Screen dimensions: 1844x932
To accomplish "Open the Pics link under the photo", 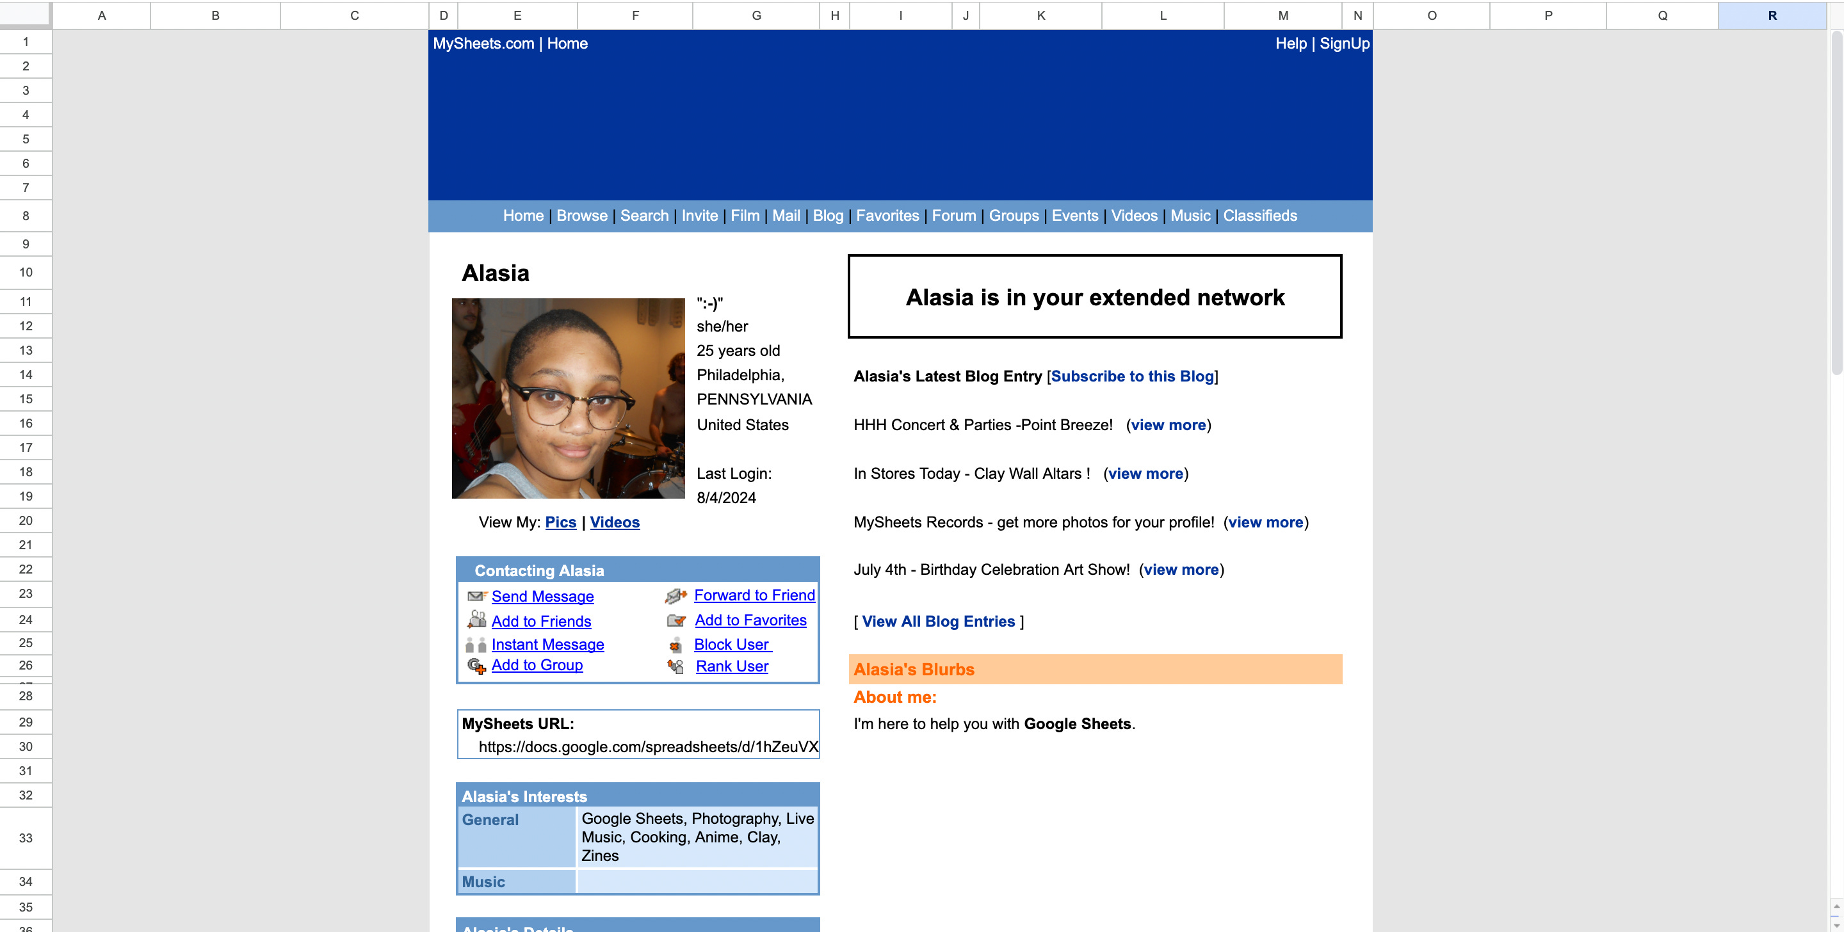I will [x=560, y=522].
